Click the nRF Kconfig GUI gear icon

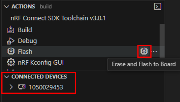pyautogui.click(x=11, y=62)
